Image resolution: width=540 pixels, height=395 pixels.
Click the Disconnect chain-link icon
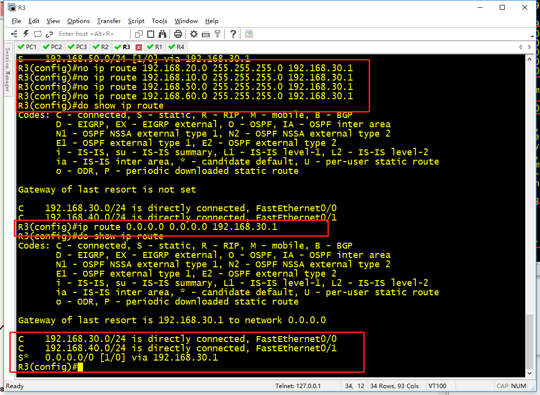(49, 34)
